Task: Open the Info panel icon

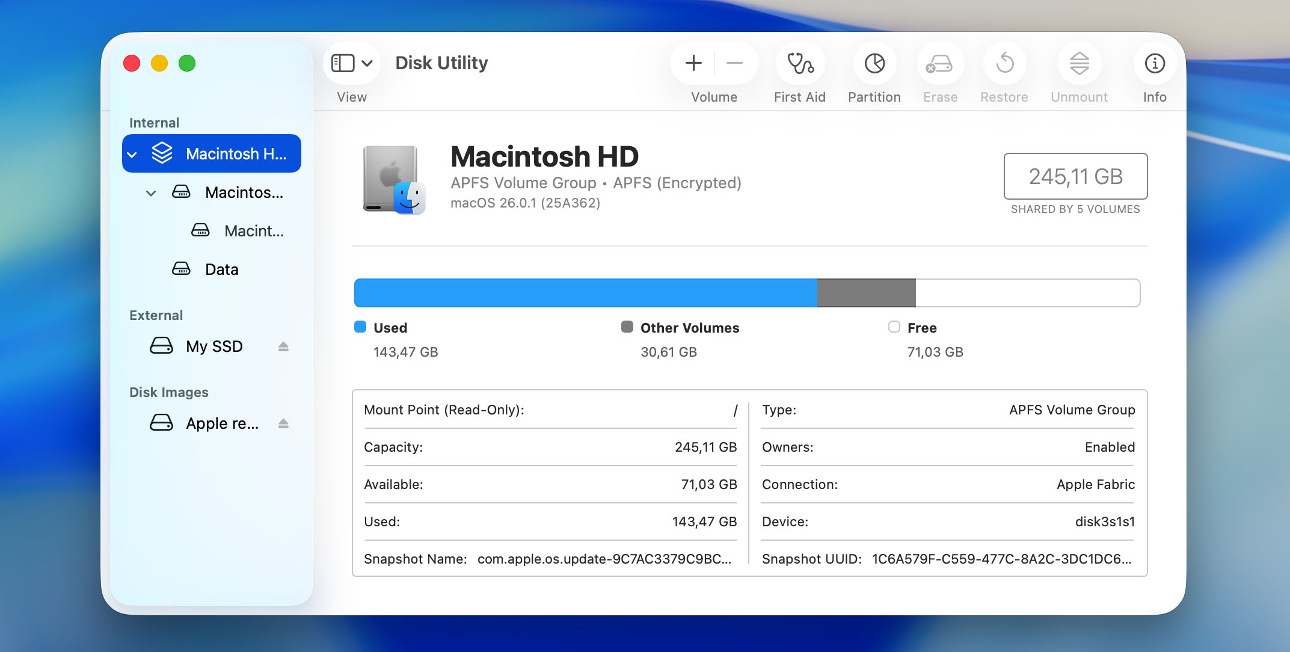Action: click(x=1155, y=63)
